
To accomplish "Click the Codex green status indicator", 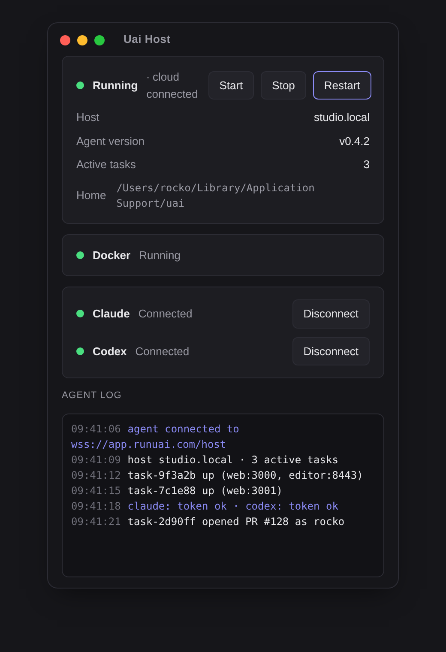I will [80, 351].
